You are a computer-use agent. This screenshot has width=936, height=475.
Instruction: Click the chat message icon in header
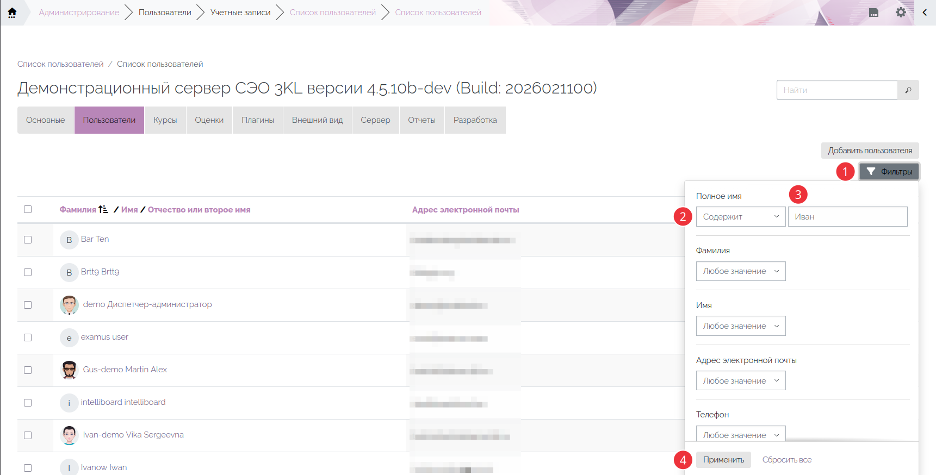[873, 12]
